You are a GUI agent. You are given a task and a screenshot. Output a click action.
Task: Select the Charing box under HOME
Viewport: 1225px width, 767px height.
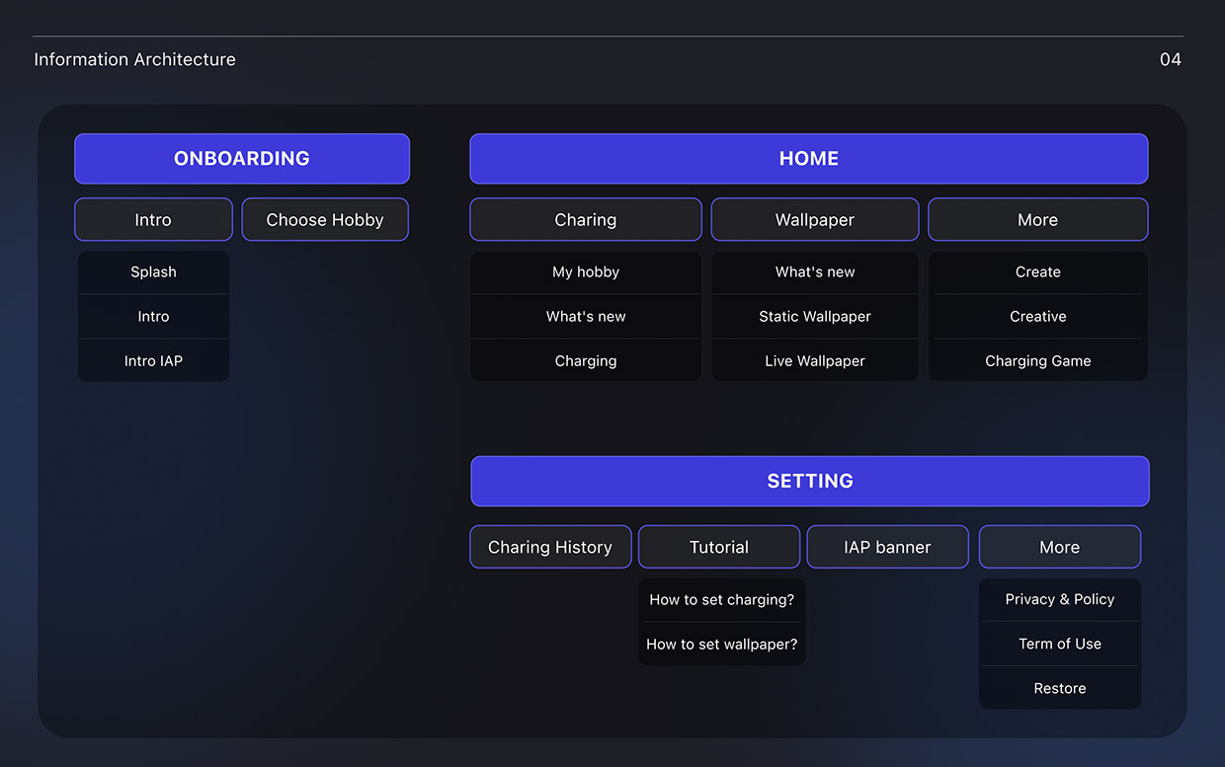pyautogui.click(x=586, y=220)
